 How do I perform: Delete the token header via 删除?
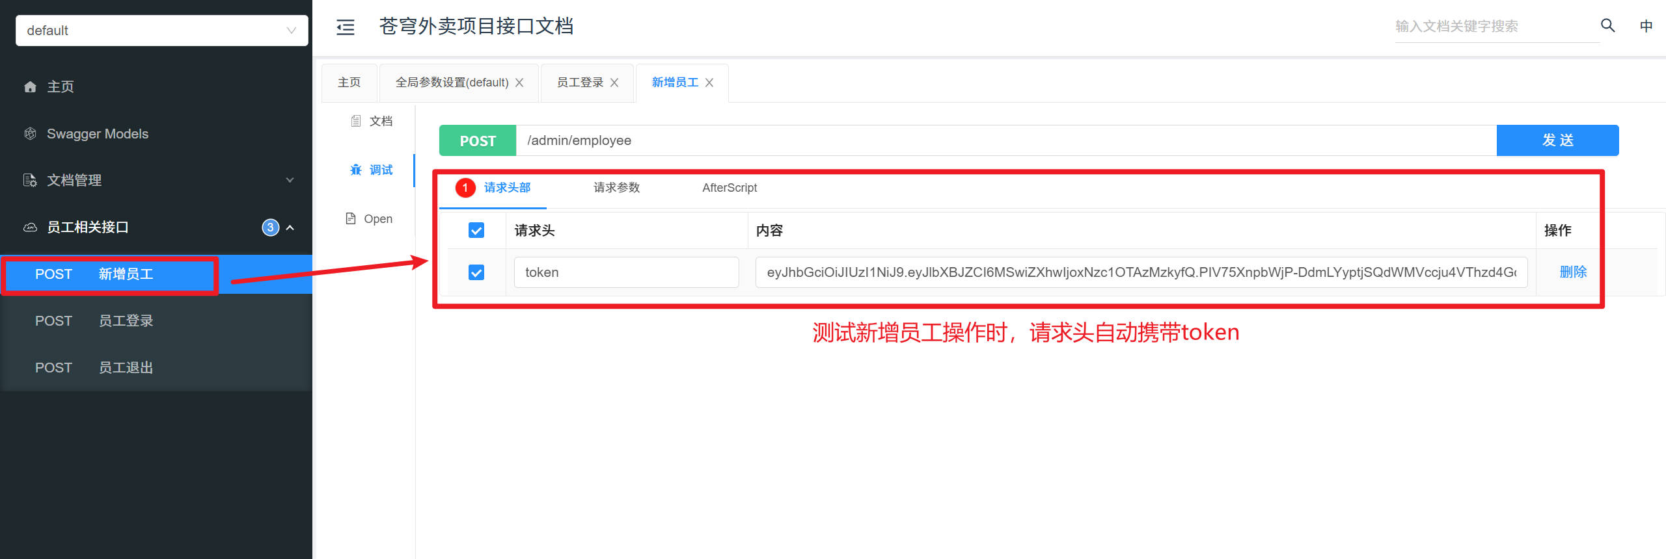click(1573, 272)
